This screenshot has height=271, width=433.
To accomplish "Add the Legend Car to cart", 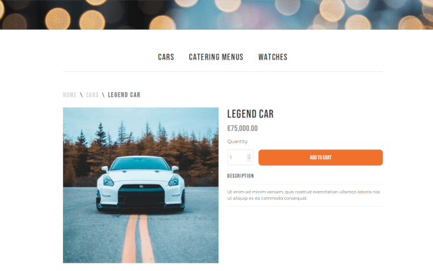I will pos(320,158).
